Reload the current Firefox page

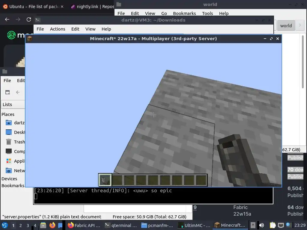pyautogui.click(x=29, y=19)
